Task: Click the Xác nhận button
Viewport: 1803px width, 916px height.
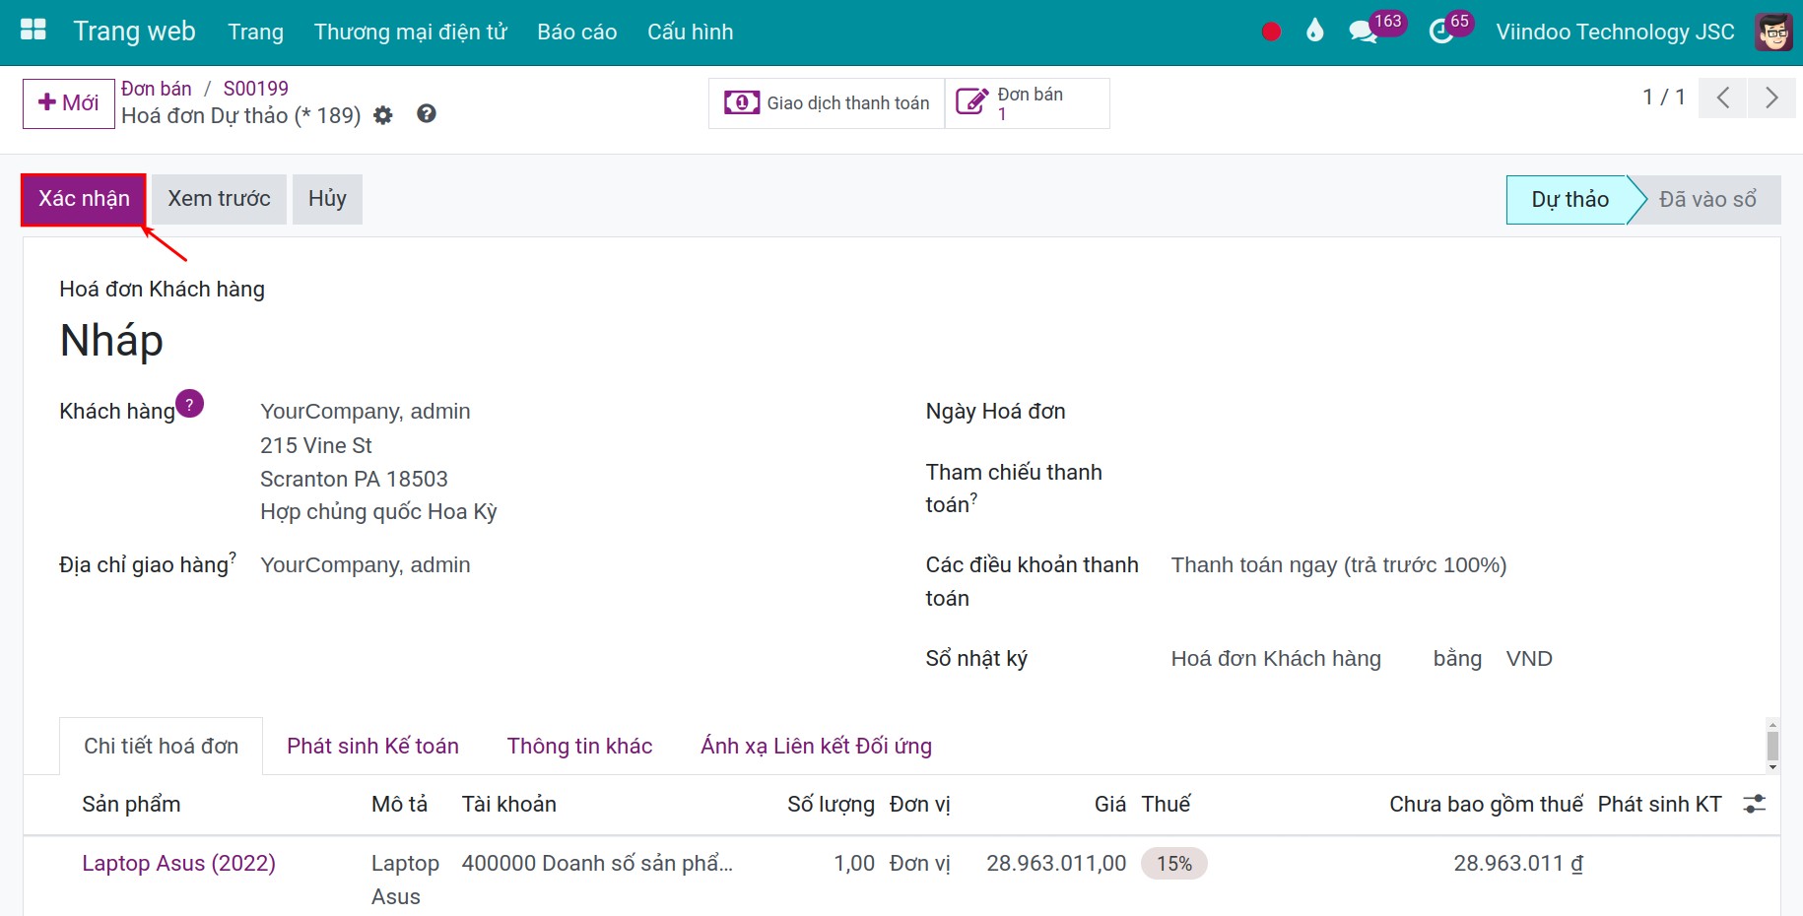Action: (x=84, y=199)
